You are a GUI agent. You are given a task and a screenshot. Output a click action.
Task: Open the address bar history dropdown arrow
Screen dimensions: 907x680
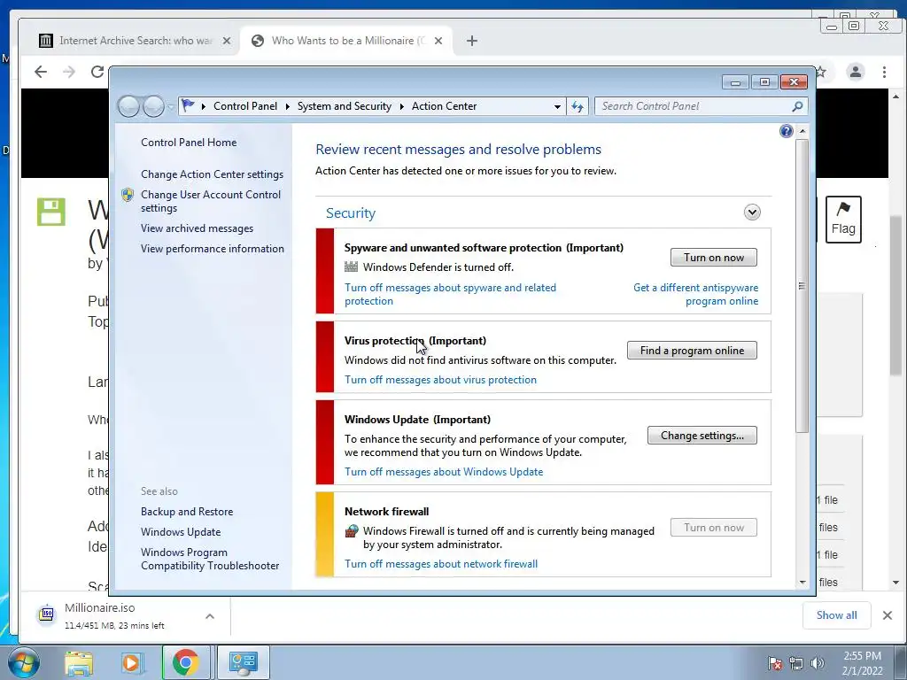(x=557, y=106)
